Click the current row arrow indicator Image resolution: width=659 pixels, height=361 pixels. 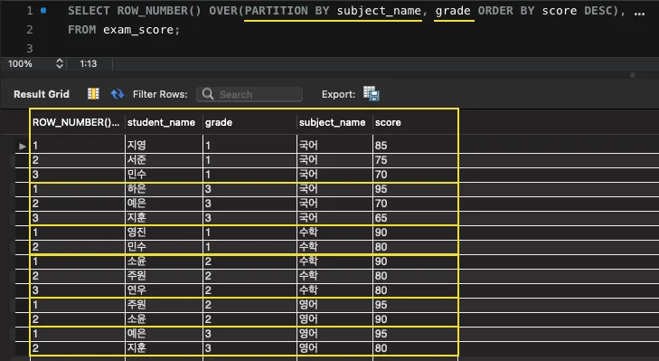click(x=23, y=147)
